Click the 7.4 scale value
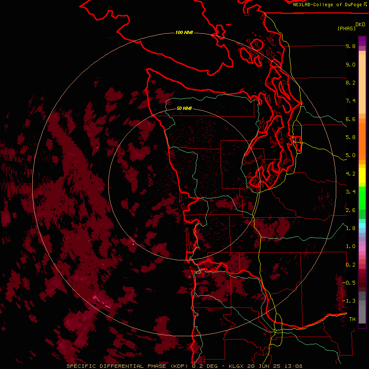The image size is (369, 369). tap(351, 101)
